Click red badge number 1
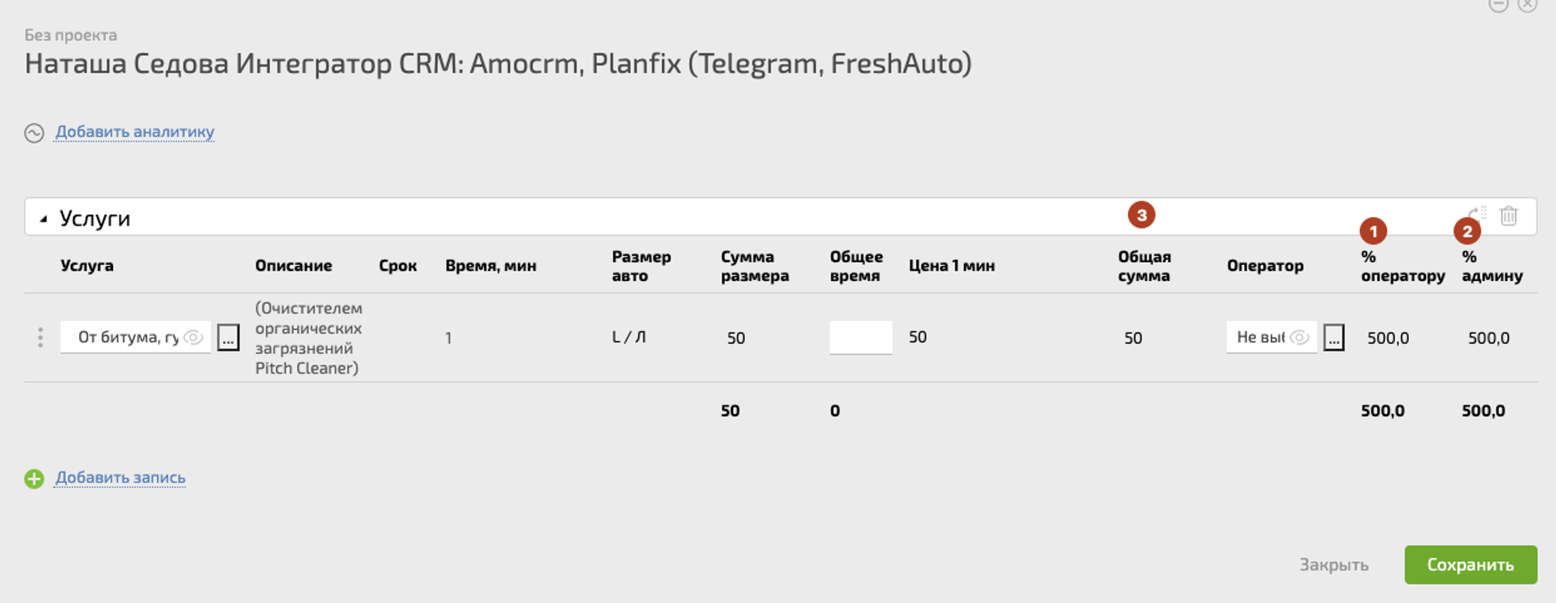Viewport: 1556px width, 603px height. coord(1373,231)
